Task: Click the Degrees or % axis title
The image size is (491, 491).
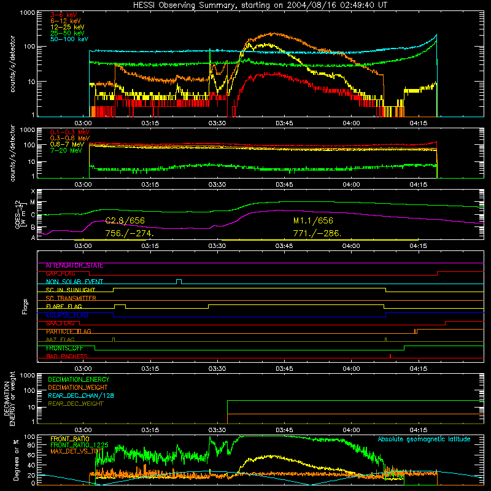Action: click(x=16, y=460)
